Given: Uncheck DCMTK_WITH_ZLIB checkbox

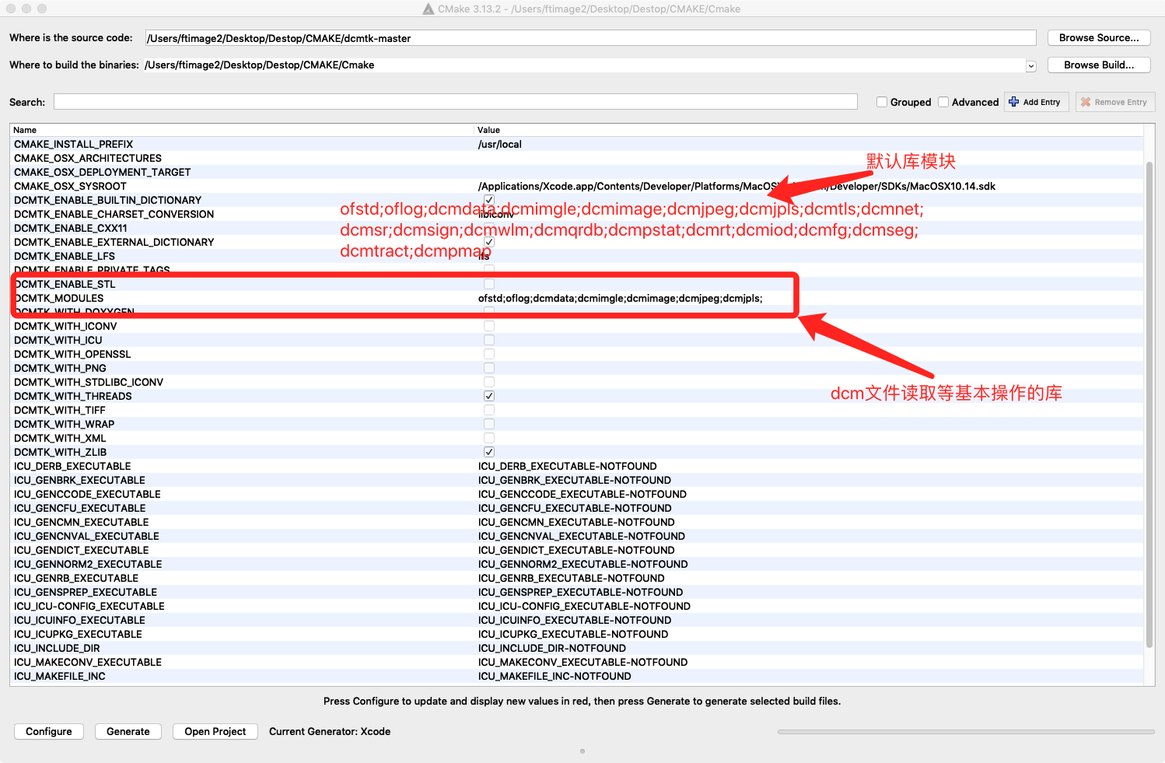Looking at the screenshot, I should click(489, 452).
